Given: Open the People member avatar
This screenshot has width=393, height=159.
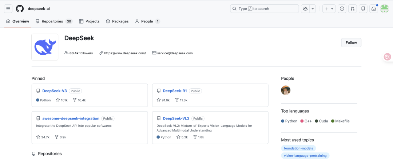Looking at the screenshot, I should pyautogui.click(x=286, y=90).
